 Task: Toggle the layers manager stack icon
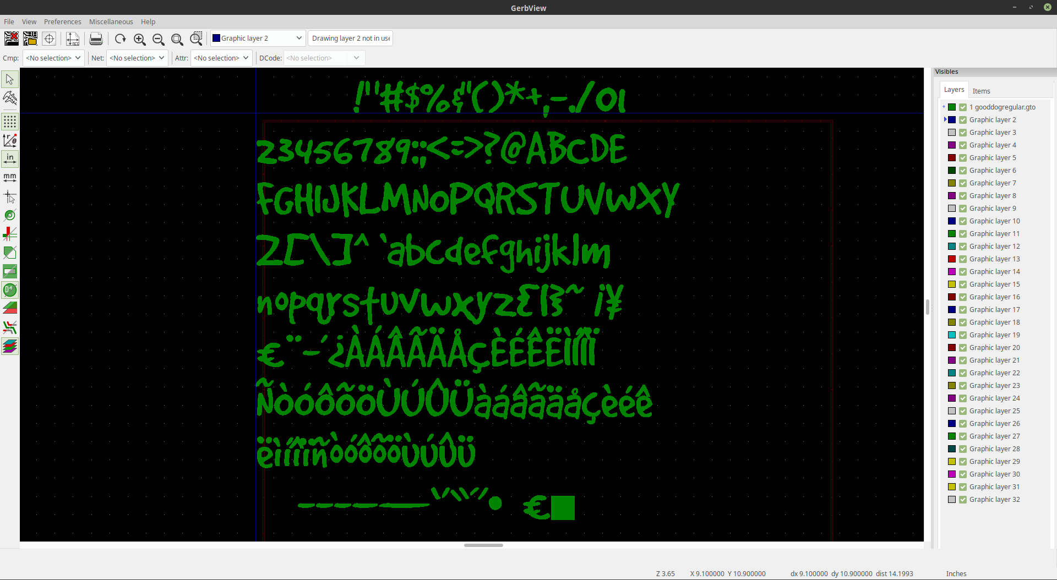pyautogui.click(x=10, y=346)
